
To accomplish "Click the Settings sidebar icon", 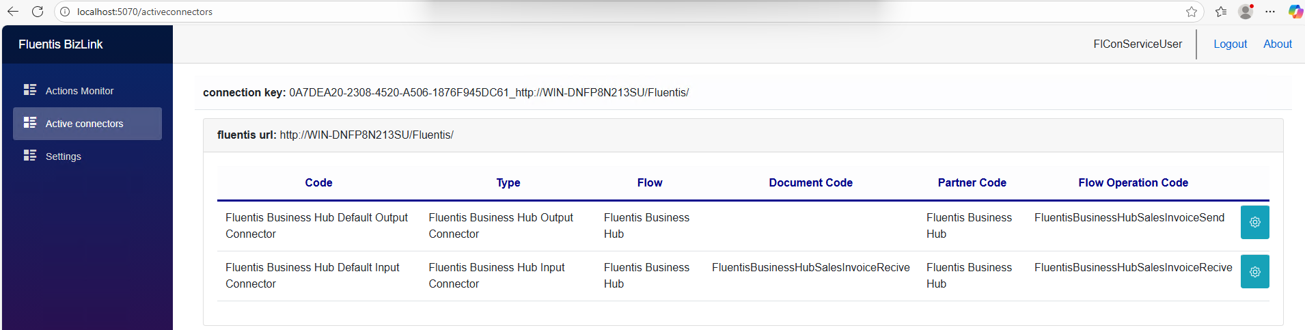I will (30, 156).
